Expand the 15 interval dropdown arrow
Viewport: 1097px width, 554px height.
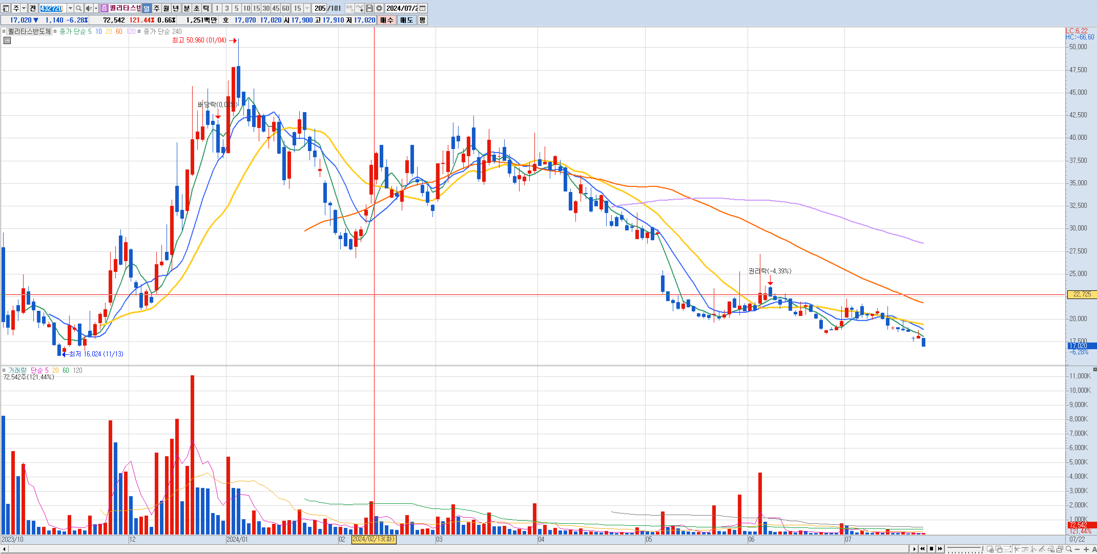[307, 8]
